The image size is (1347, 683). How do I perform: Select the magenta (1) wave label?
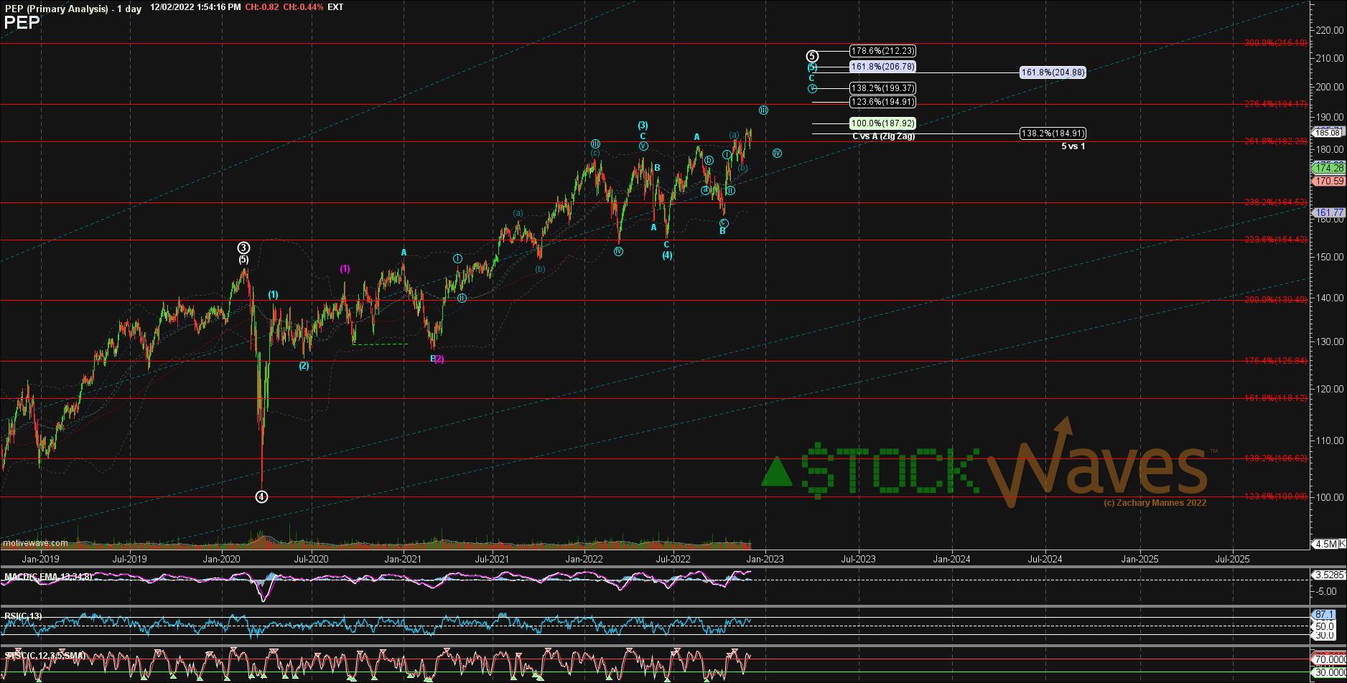[345, 269]
